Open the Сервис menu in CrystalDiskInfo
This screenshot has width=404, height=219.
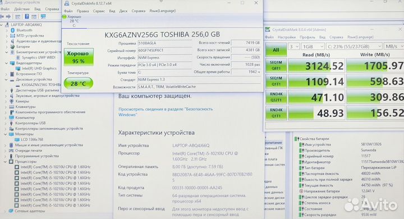coord(99,11)
